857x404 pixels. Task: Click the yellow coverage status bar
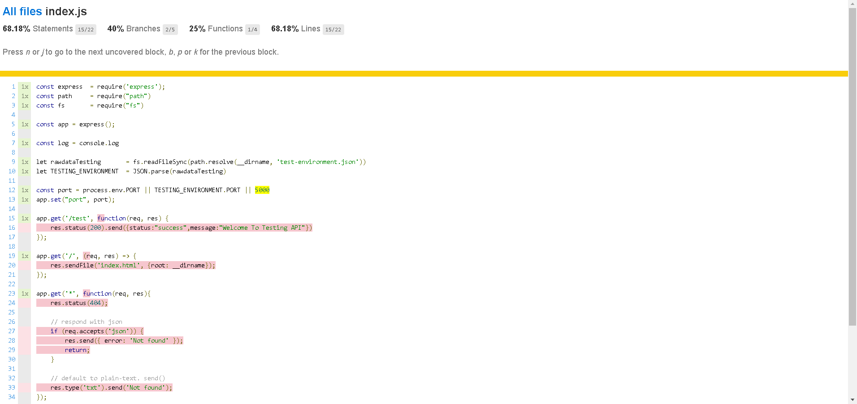pyautogui.click(x=424, y=73)
